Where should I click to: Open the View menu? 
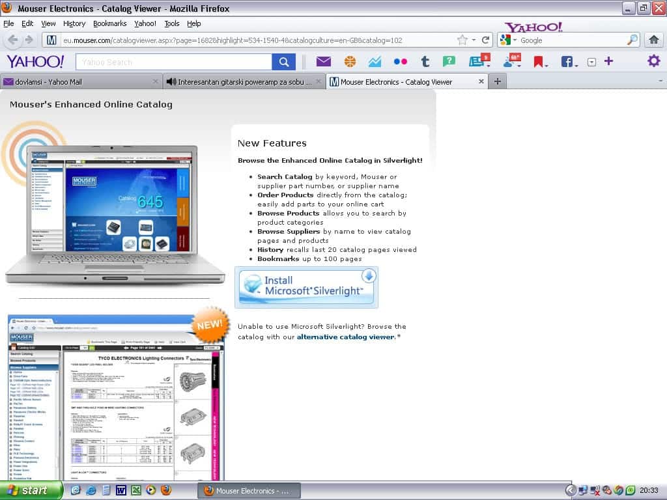tap(48, 23)
